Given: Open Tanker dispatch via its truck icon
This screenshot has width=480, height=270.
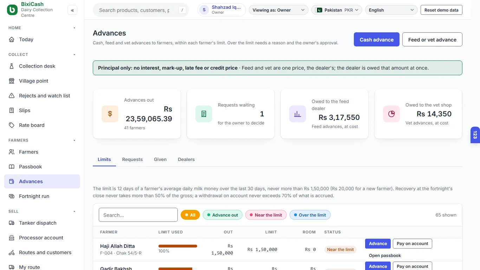Looking at the screenshot, I should 12,223.
